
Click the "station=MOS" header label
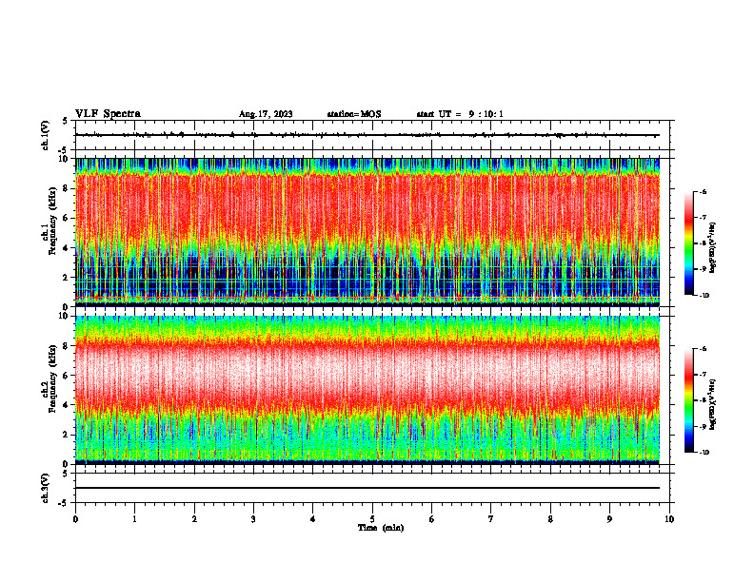354,114
